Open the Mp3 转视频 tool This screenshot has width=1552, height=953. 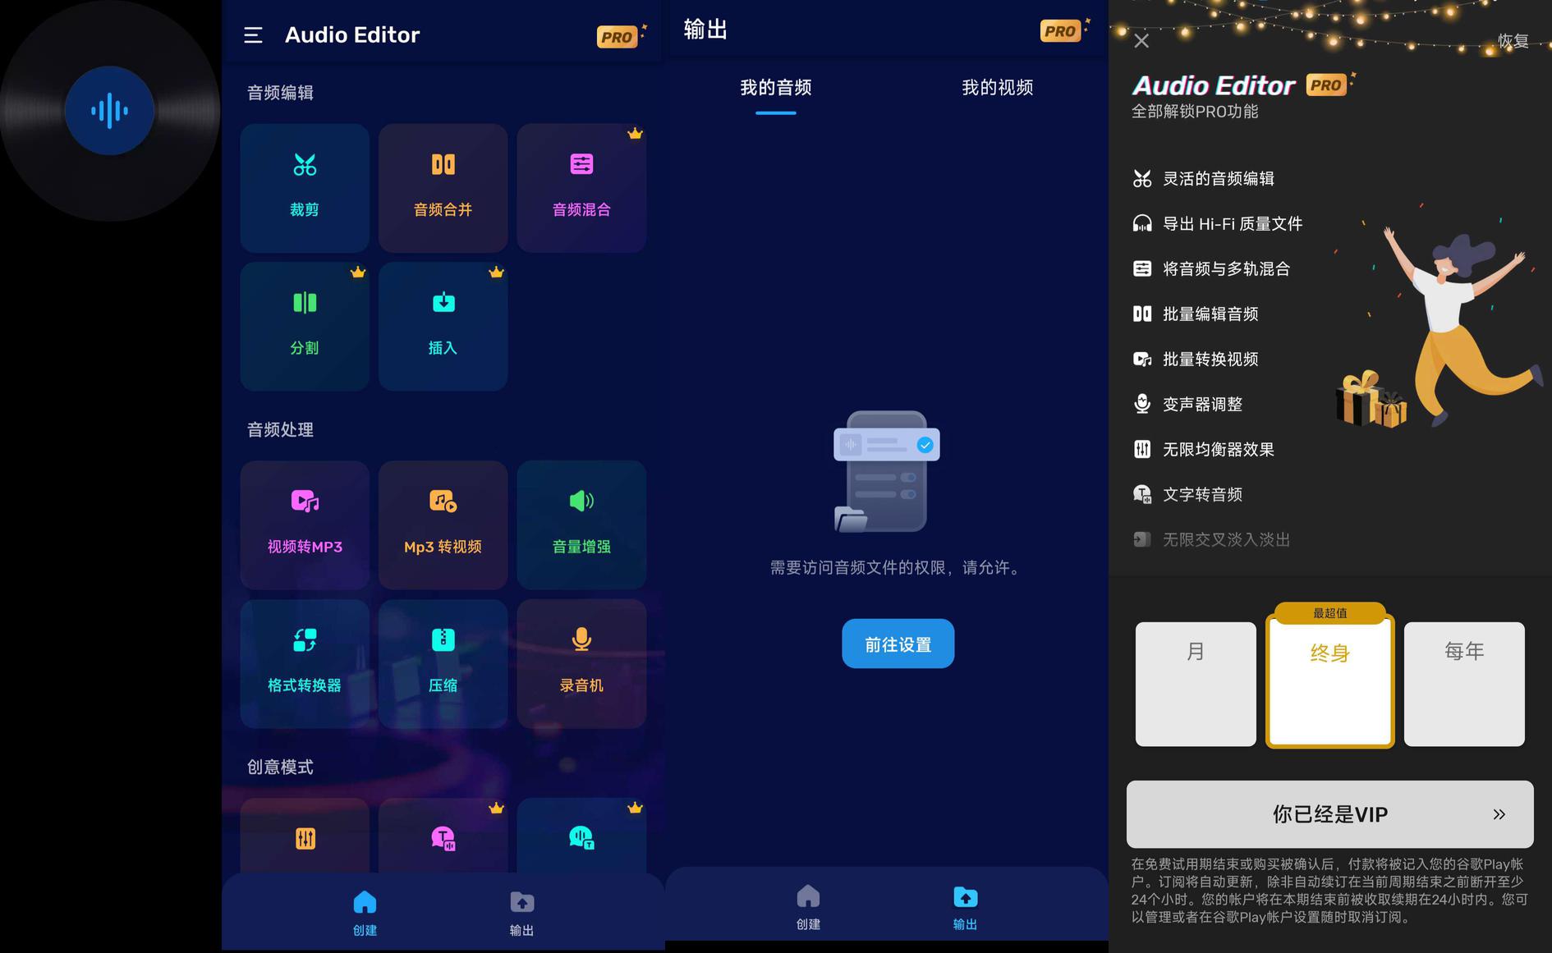443,524
